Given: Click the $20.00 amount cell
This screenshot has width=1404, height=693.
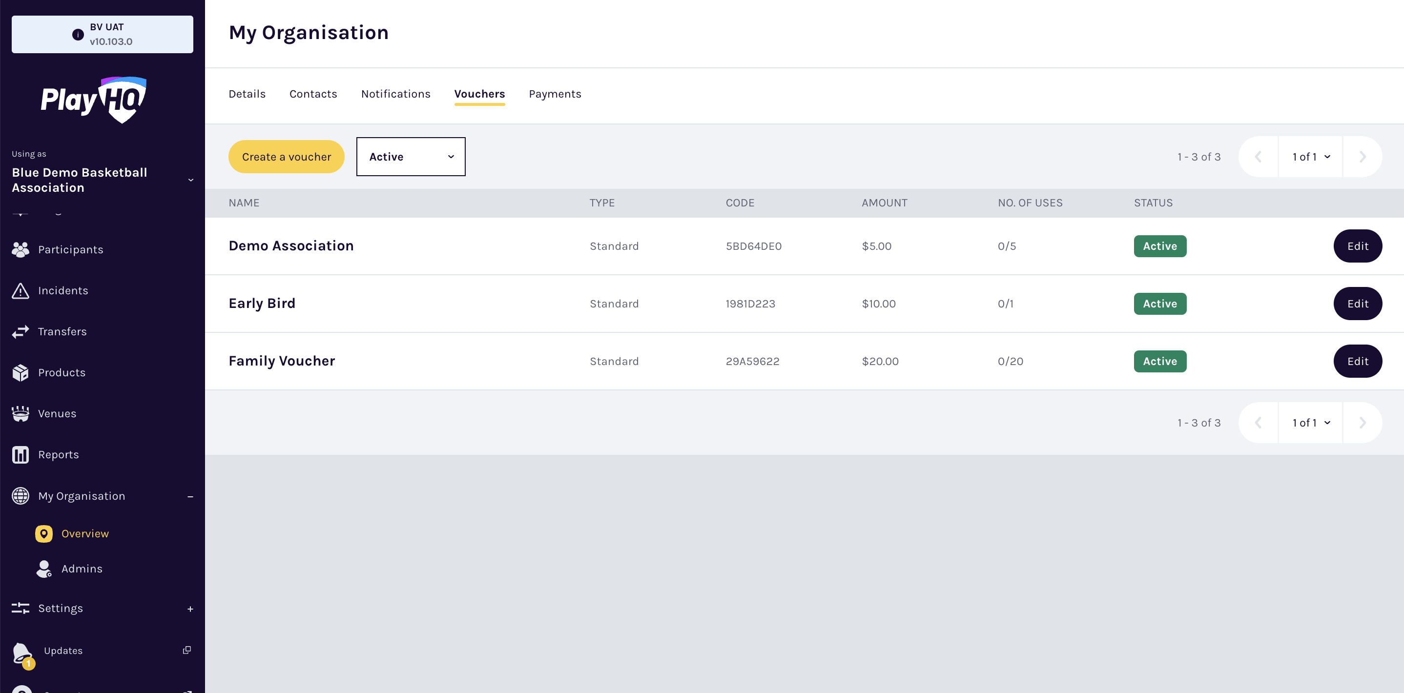Looking at the screenshot, I should [880, 361].
